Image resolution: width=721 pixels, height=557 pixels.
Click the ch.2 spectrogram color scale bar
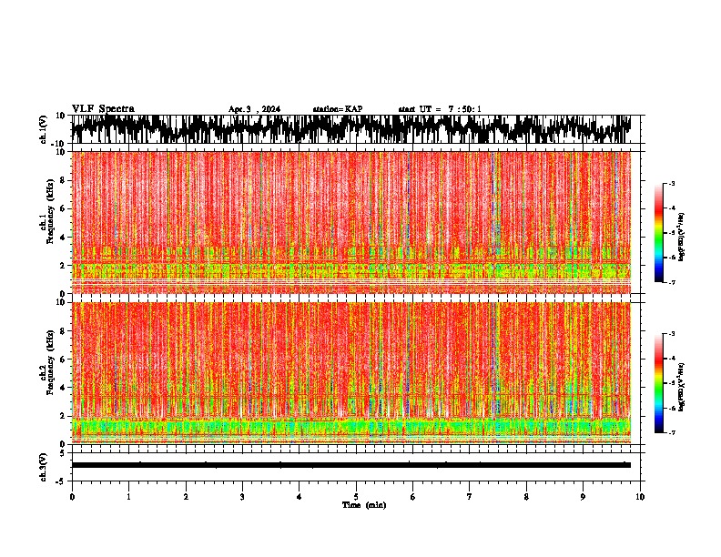[x=658, y=383]
